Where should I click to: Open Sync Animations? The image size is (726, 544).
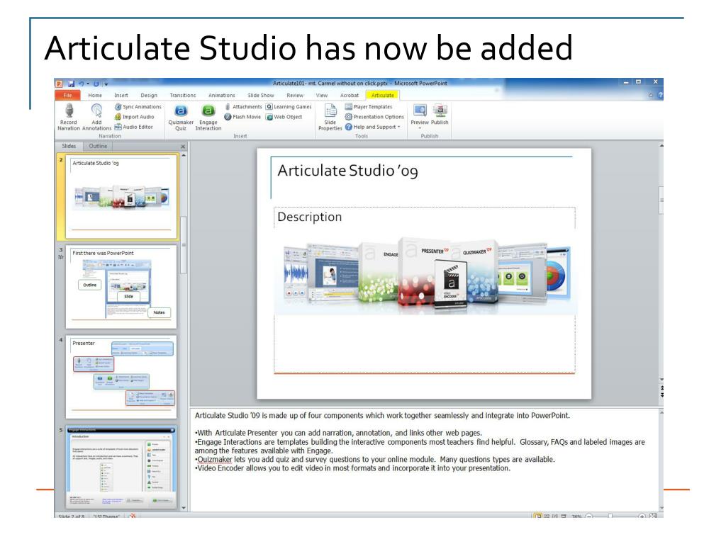click(x=138, y=107)
